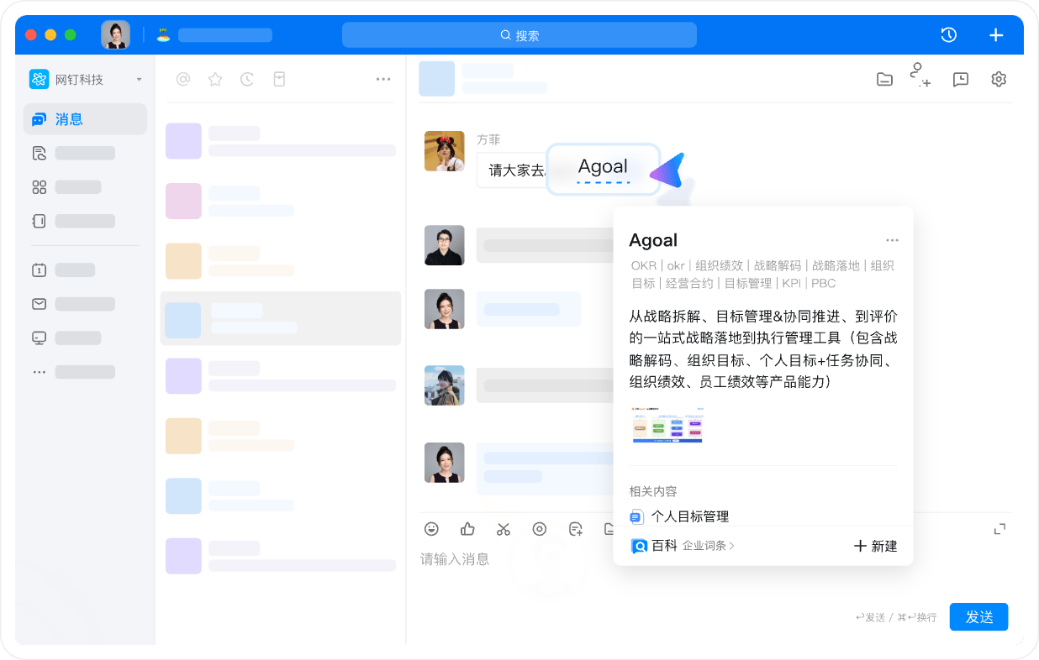The image size is (1039, 660).
Task: Open the calendar sidebar icon
Action: [x=39, y=270]
